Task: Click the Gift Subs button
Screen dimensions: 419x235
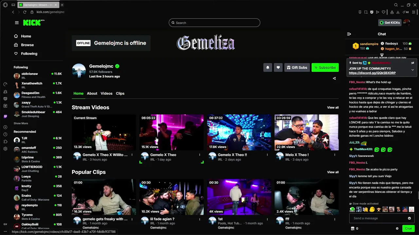Action: pyautogui.click(x=297, y=68)
